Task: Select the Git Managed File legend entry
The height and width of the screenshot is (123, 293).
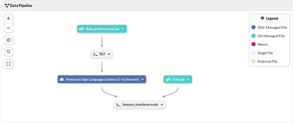Action: tap(271, 36)
